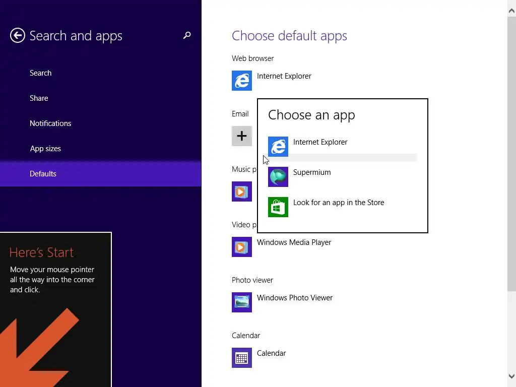The image size is (516, 387).
Task: Click the Windows Photo Viewer label
Action: point(294,298)
